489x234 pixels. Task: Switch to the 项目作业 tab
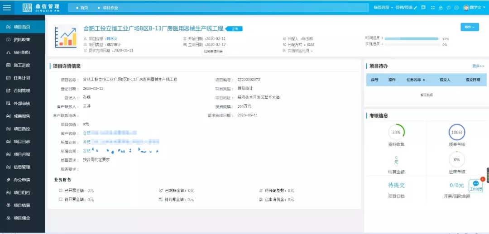pyautogui.click(x=108, y=8)
